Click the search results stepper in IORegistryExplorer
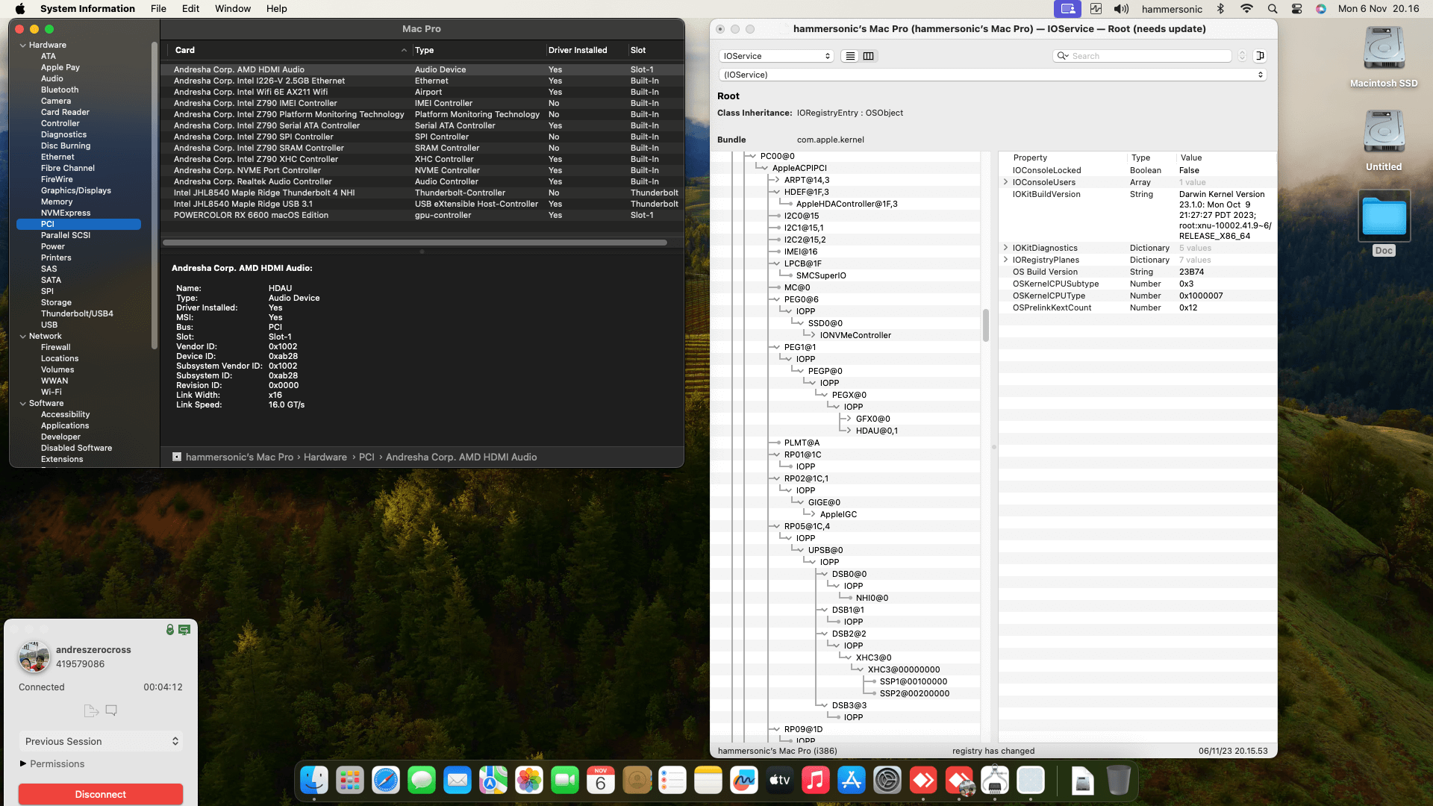The image size is (1433, 806). click(x=1242, y=56)
